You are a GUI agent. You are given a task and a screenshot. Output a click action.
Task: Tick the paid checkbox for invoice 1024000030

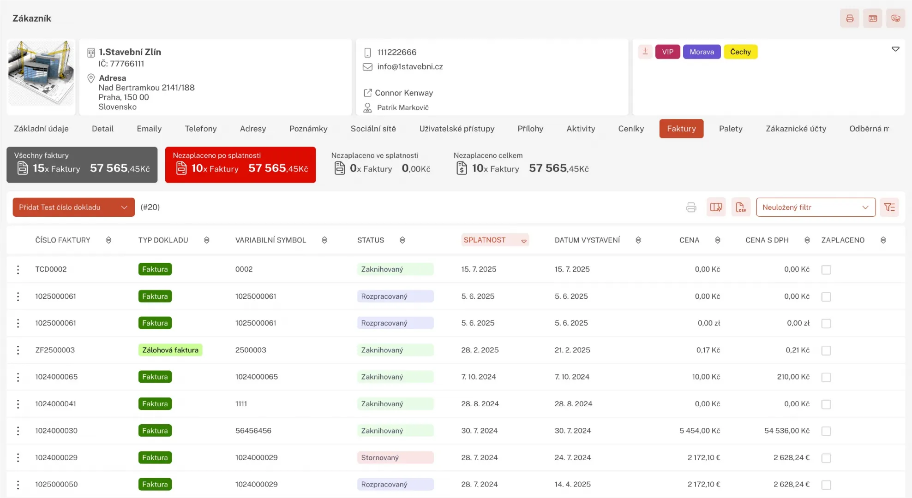(826, 431)
